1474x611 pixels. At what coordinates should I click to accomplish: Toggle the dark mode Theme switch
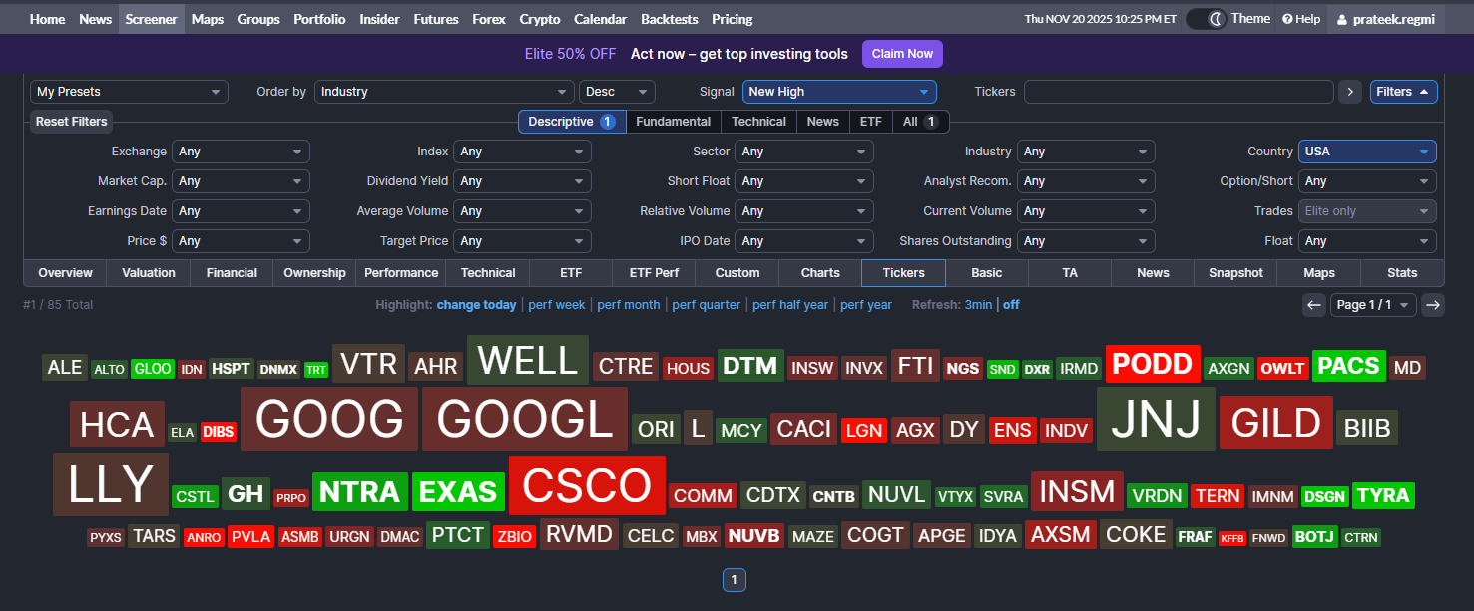point(1206,19)
